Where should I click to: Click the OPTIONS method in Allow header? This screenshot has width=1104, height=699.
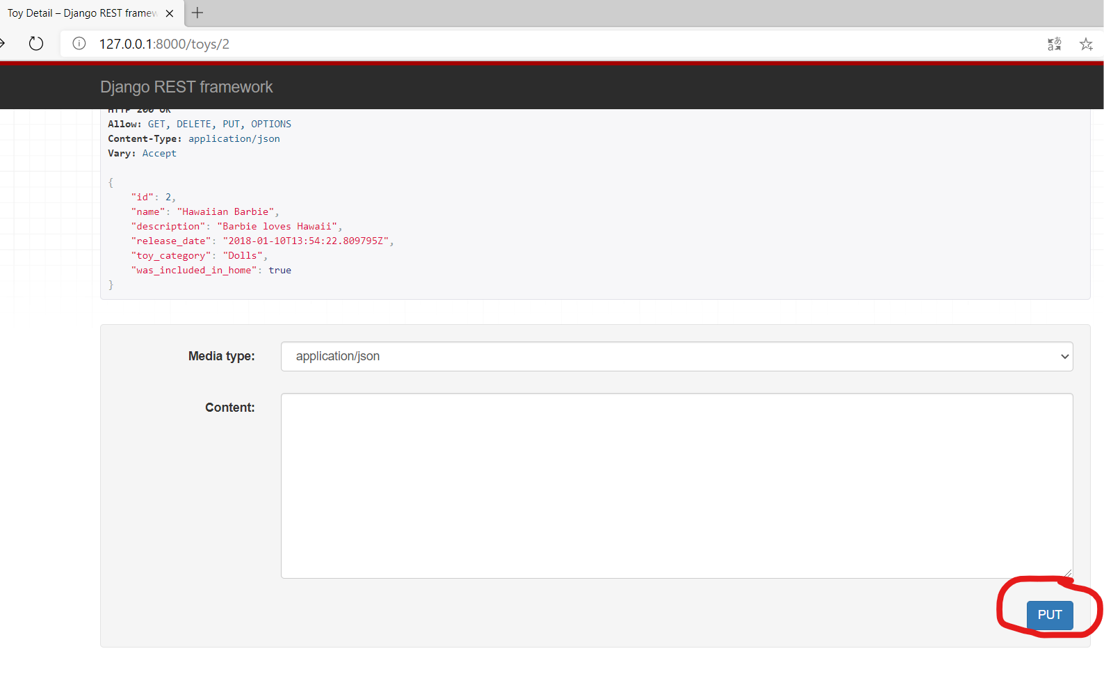coord(271,124)
